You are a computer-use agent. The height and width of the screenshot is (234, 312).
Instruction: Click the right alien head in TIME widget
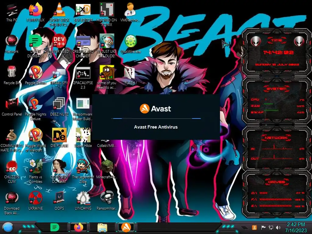click(299, 41)
